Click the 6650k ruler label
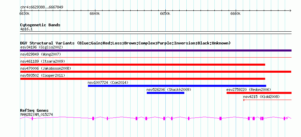301x137 pixels. pos(165,14)
